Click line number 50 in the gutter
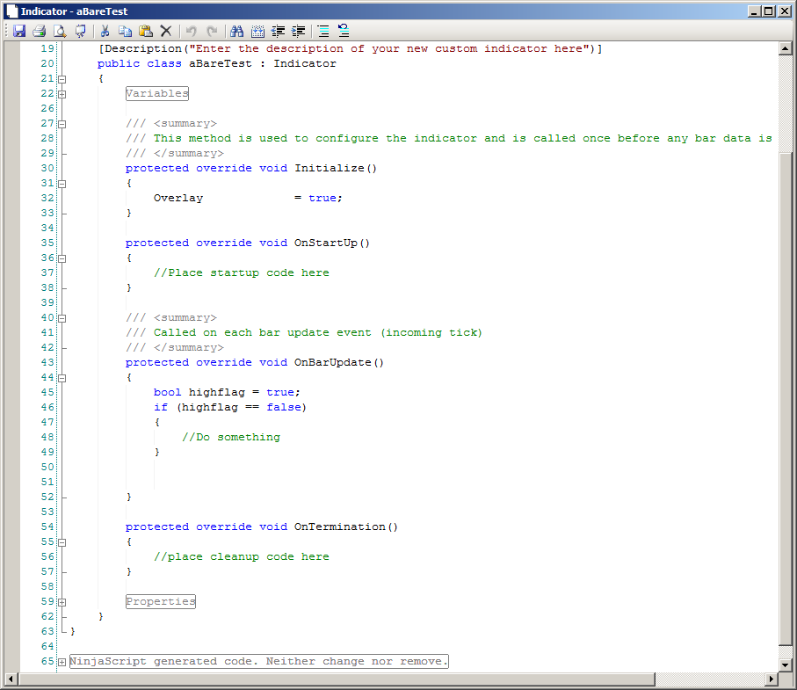The image size is (797, 690). tap(47, 467)
